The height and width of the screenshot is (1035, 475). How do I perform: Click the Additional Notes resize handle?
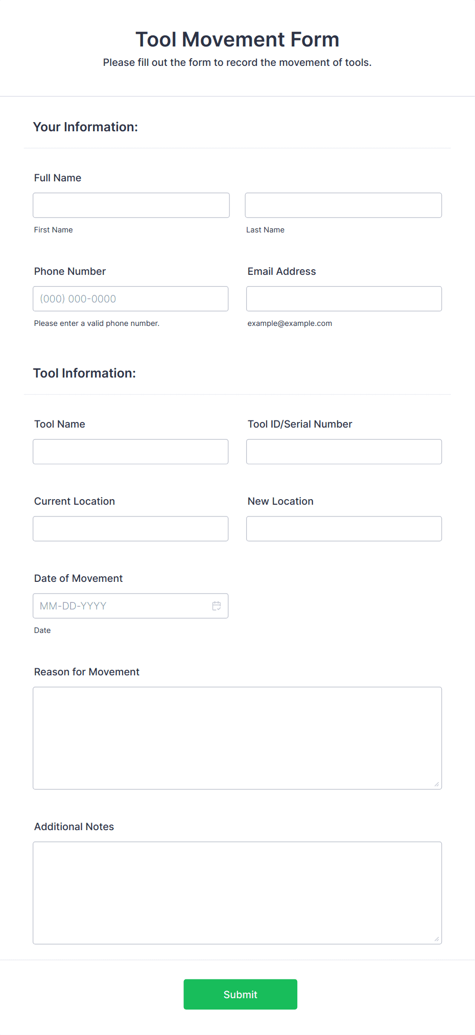[x=436, y=939]
